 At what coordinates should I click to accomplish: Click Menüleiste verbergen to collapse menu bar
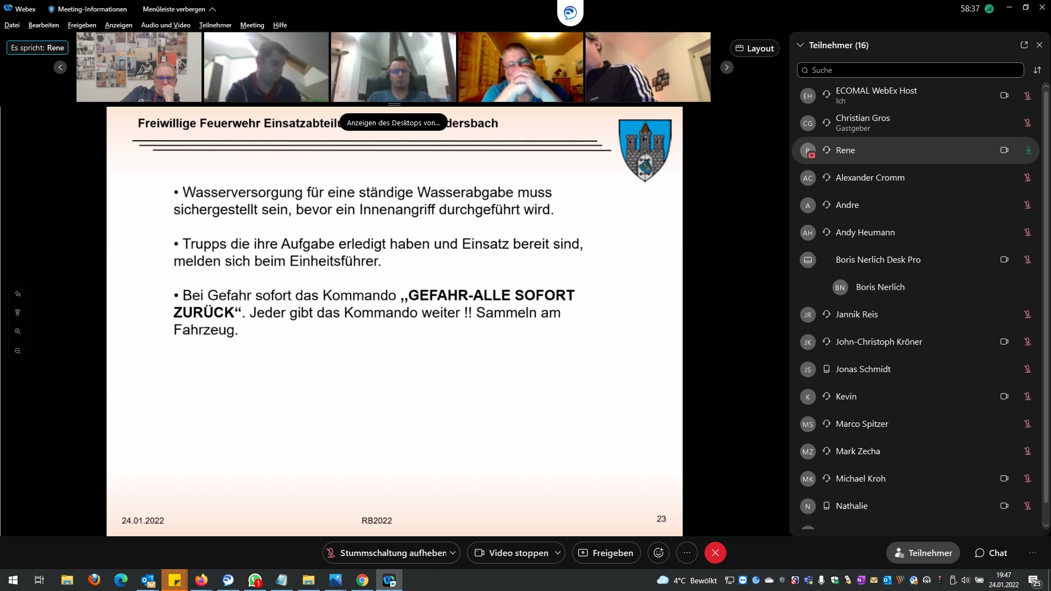179,9
